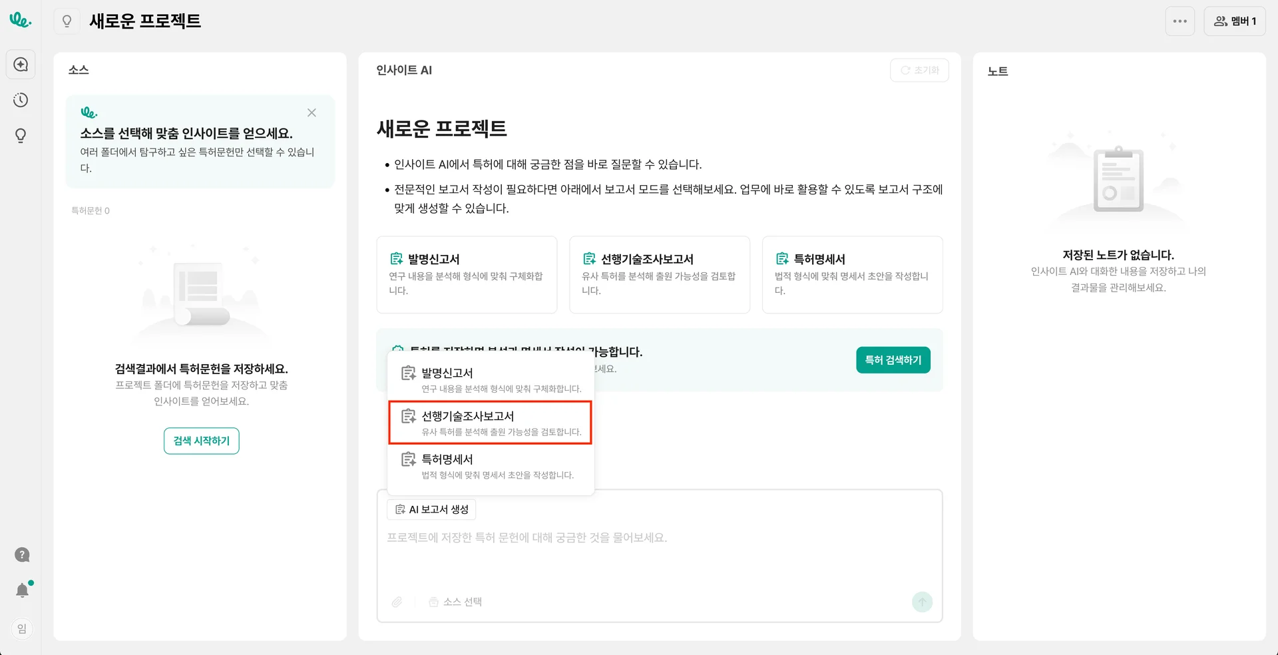Click the new search icon in sidebar

(x=21, y=65)
